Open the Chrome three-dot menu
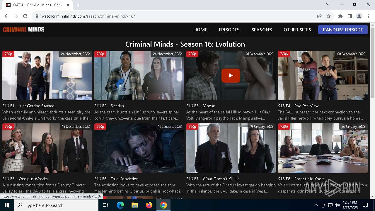 click(369, 16)
